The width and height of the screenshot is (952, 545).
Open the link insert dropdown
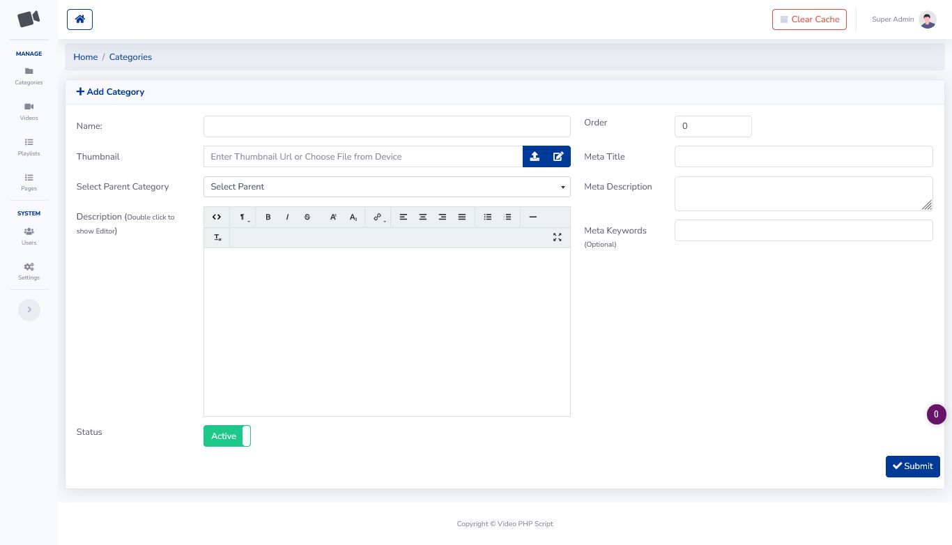pos(379,217)
